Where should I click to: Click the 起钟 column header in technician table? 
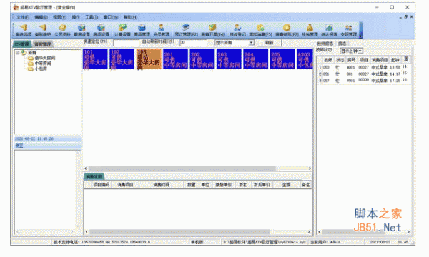coord(395,60)
